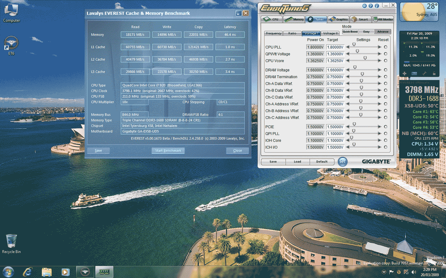Screen dimensions: 446x278
Task: Click the padlock icon in monitor gadget
Action: point(434,74)
